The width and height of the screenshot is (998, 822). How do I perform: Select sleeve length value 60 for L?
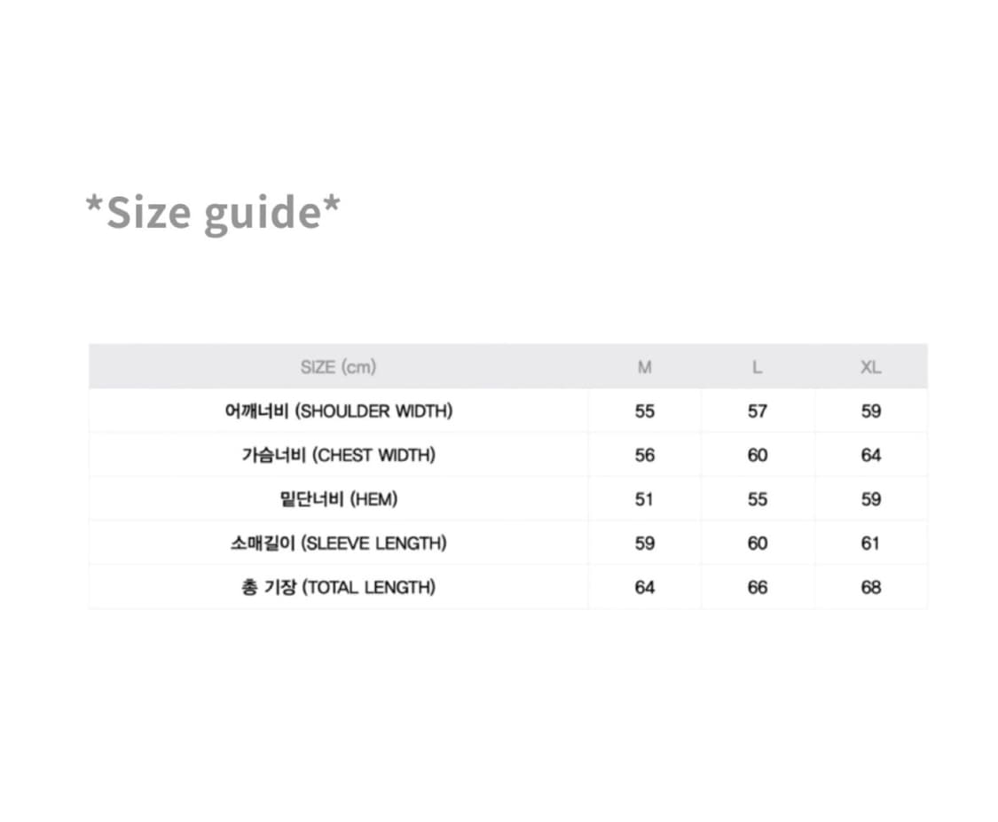coord(757,544)
